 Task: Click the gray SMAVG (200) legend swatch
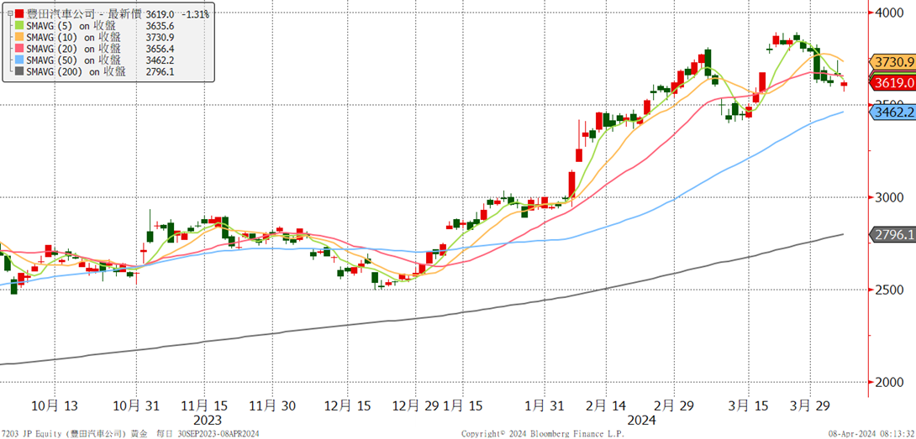point(20,72)
